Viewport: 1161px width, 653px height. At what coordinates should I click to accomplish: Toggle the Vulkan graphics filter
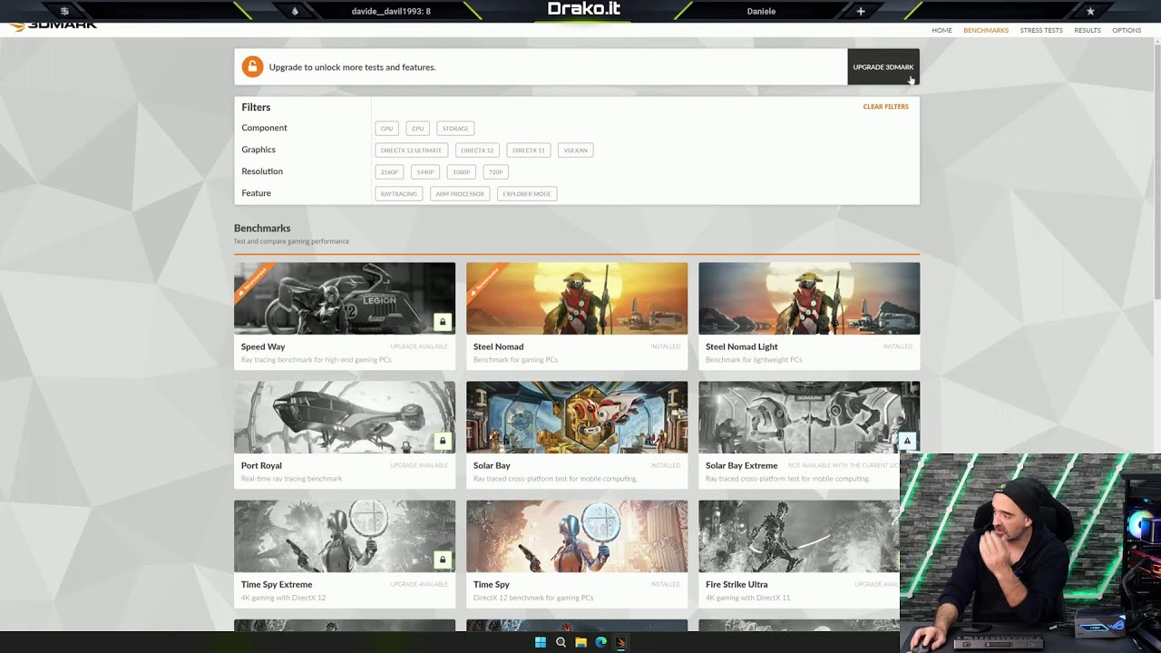(576, 151)
